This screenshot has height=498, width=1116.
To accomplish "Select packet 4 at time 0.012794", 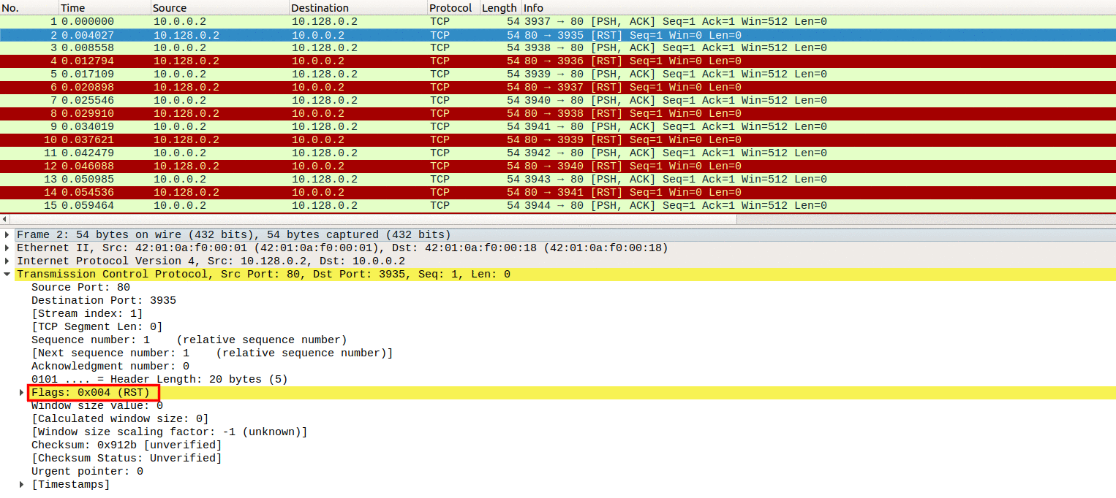I will [558, 61].
